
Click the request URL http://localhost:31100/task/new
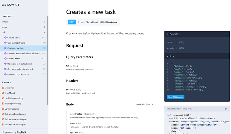[x=97, y=22]
